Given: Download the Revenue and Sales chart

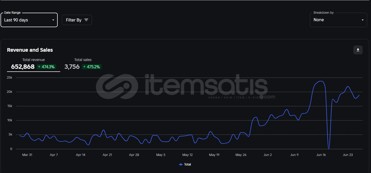Looking at the screenshot, I should pyautogui.click(x=358, y=50).
